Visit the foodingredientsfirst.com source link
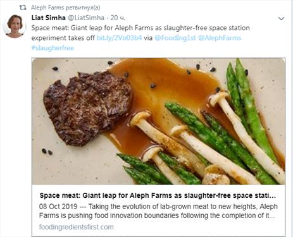The width and height of the screenshot is (293, 237). (77, 227)
